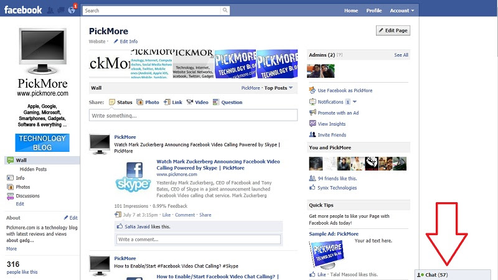Click thumbs-up icon beside SaNa Javaid likes

coord(120,226)
